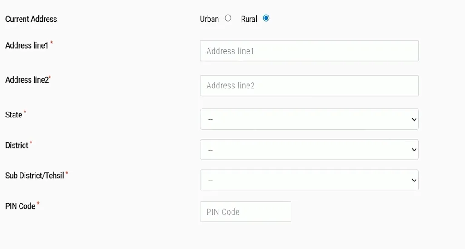This screenshot has height=249, width=465.
Task: Click the Urban option label text
Action: point(209,19)
